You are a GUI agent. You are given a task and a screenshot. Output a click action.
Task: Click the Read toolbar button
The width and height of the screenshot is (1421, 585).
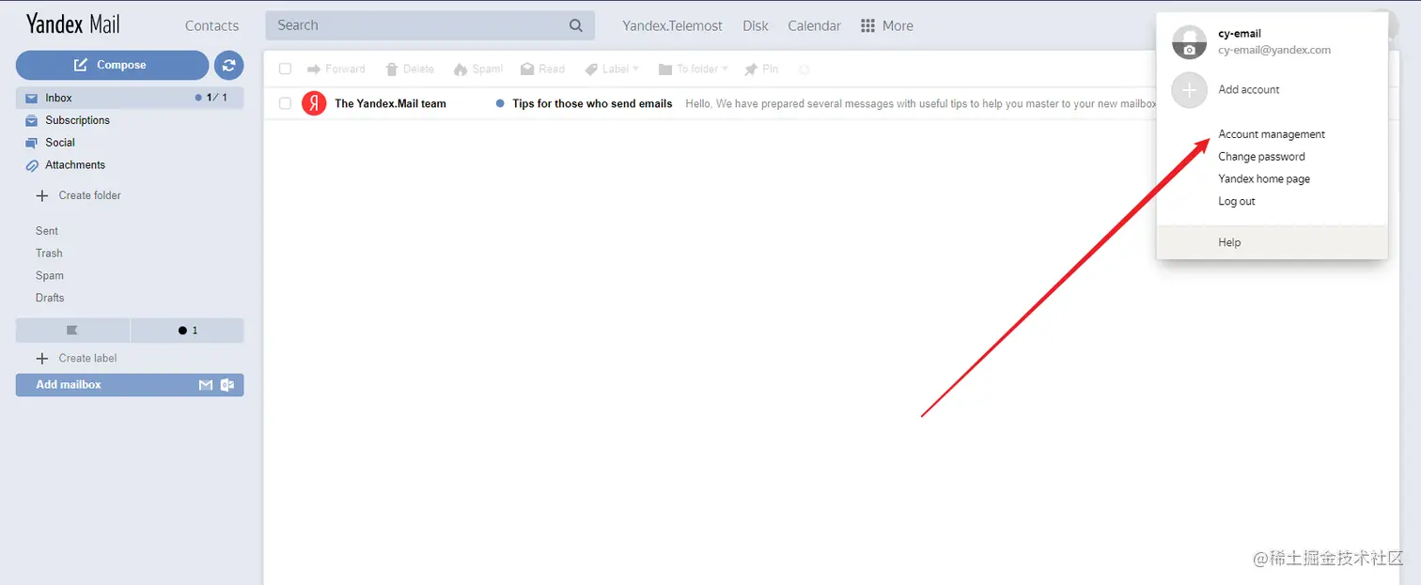pos(542,69)
